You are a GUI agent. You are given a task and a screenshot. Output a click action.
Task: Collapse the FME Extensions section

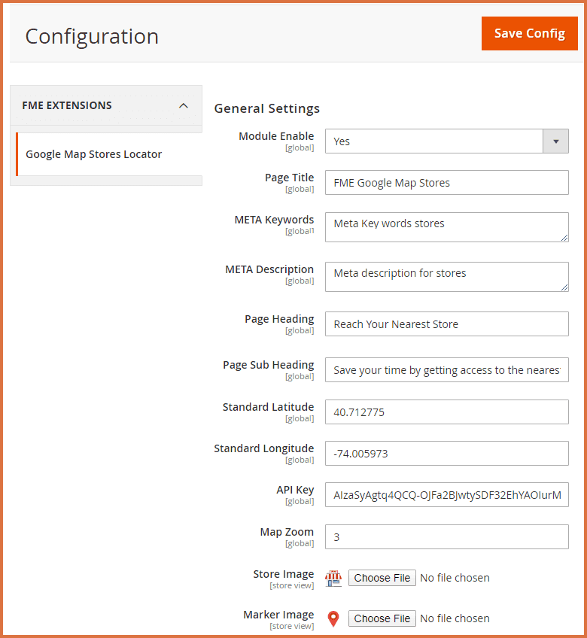pyautogui.click(x=183, y=105)
